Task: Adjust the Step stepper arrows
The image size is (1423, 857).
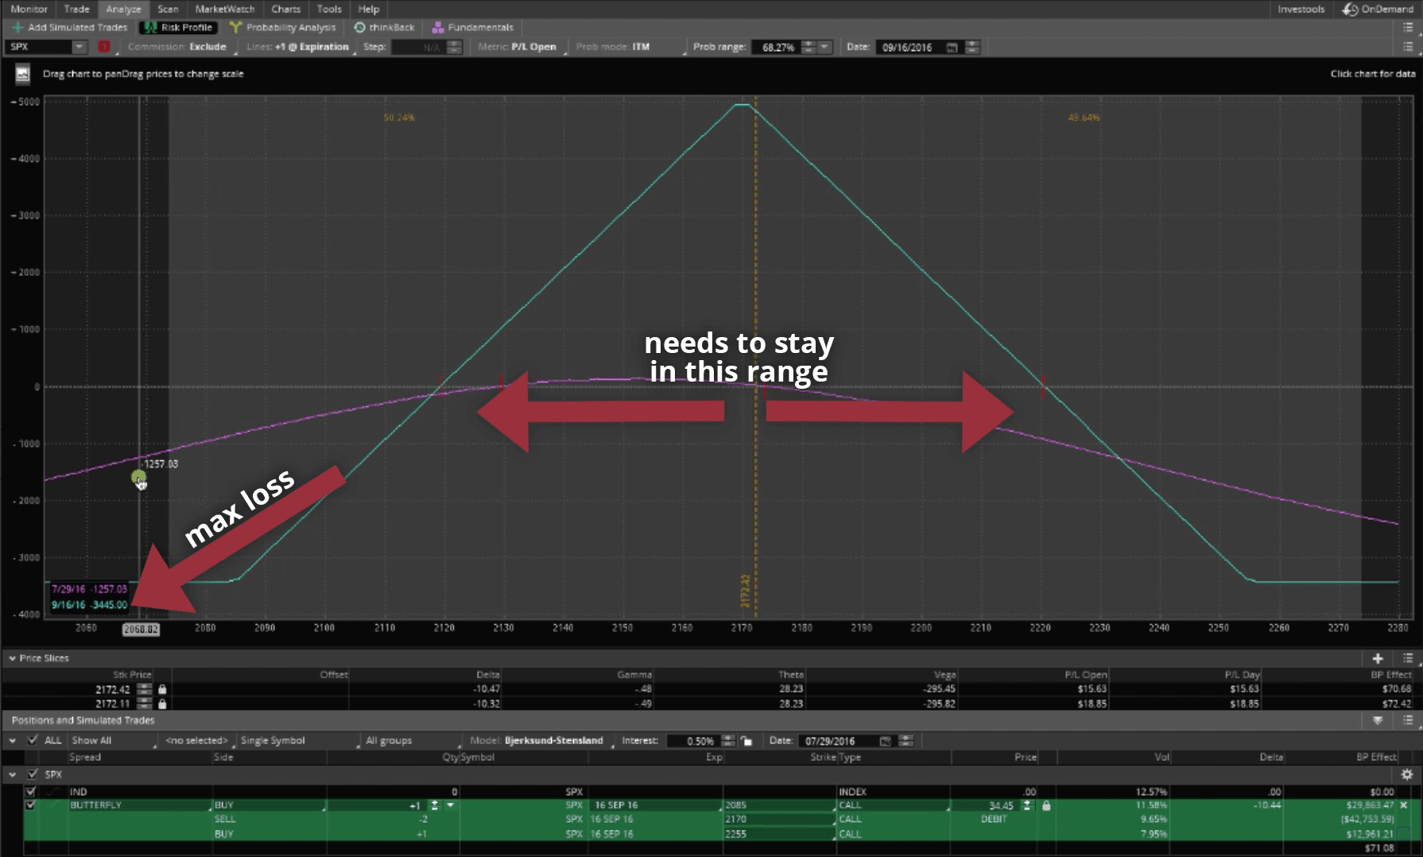Action: point(454,47)
